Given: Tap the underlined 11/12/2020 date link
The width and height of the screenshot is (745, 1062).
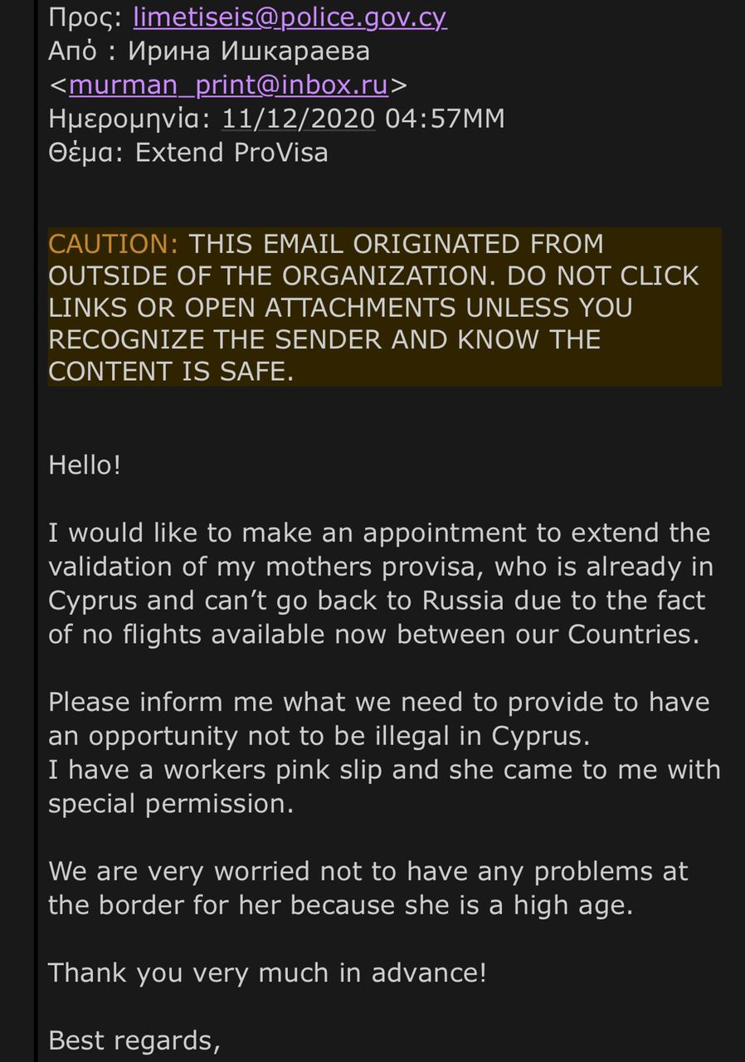Looking at the screenshot, I should (299, 119).
